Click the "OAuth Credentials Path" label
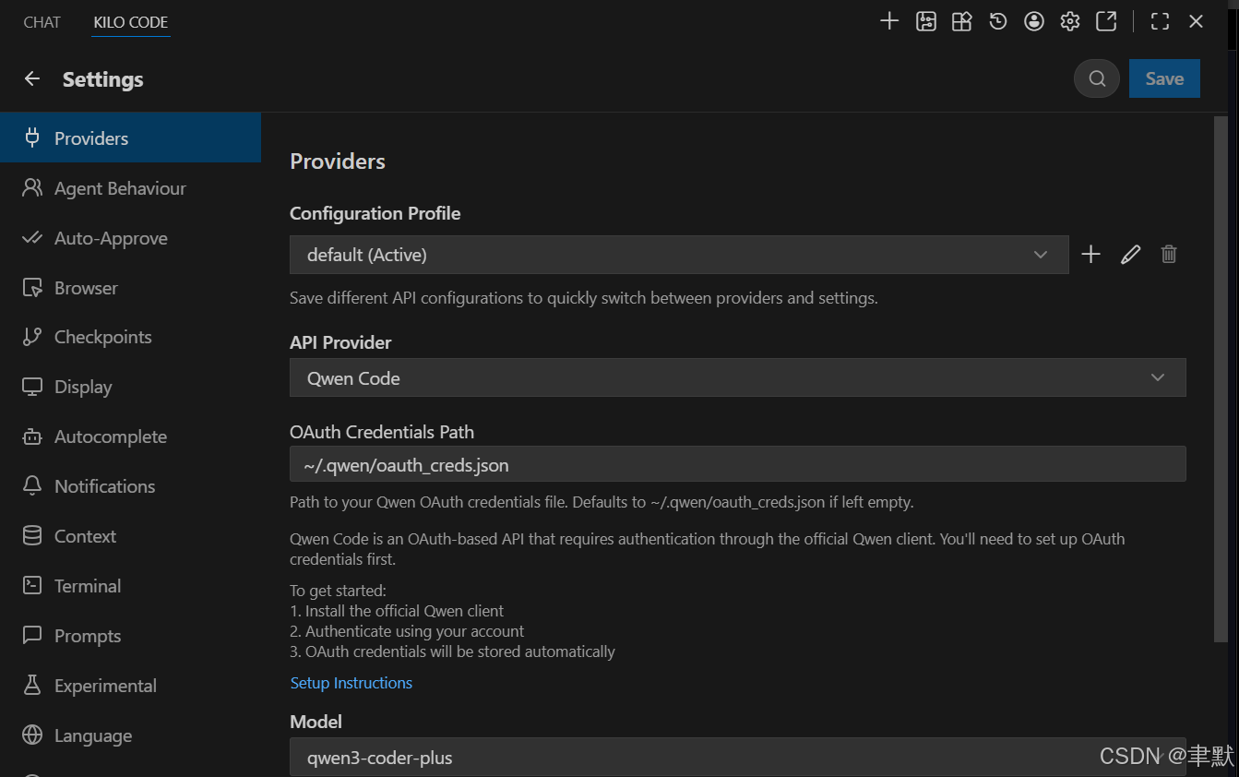Image resolution: width=1239 pixels, height=777 pixels. coord(382,432)
